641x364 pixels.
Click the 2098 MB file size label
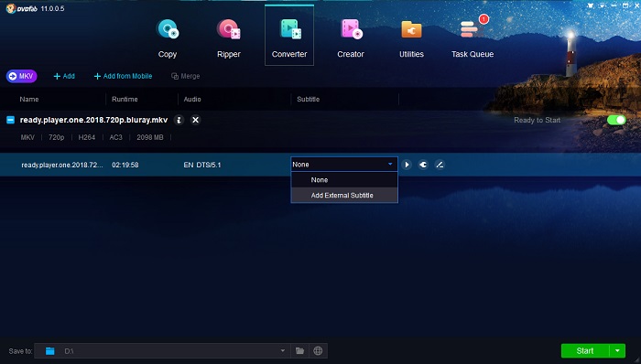tap(150, 137)
